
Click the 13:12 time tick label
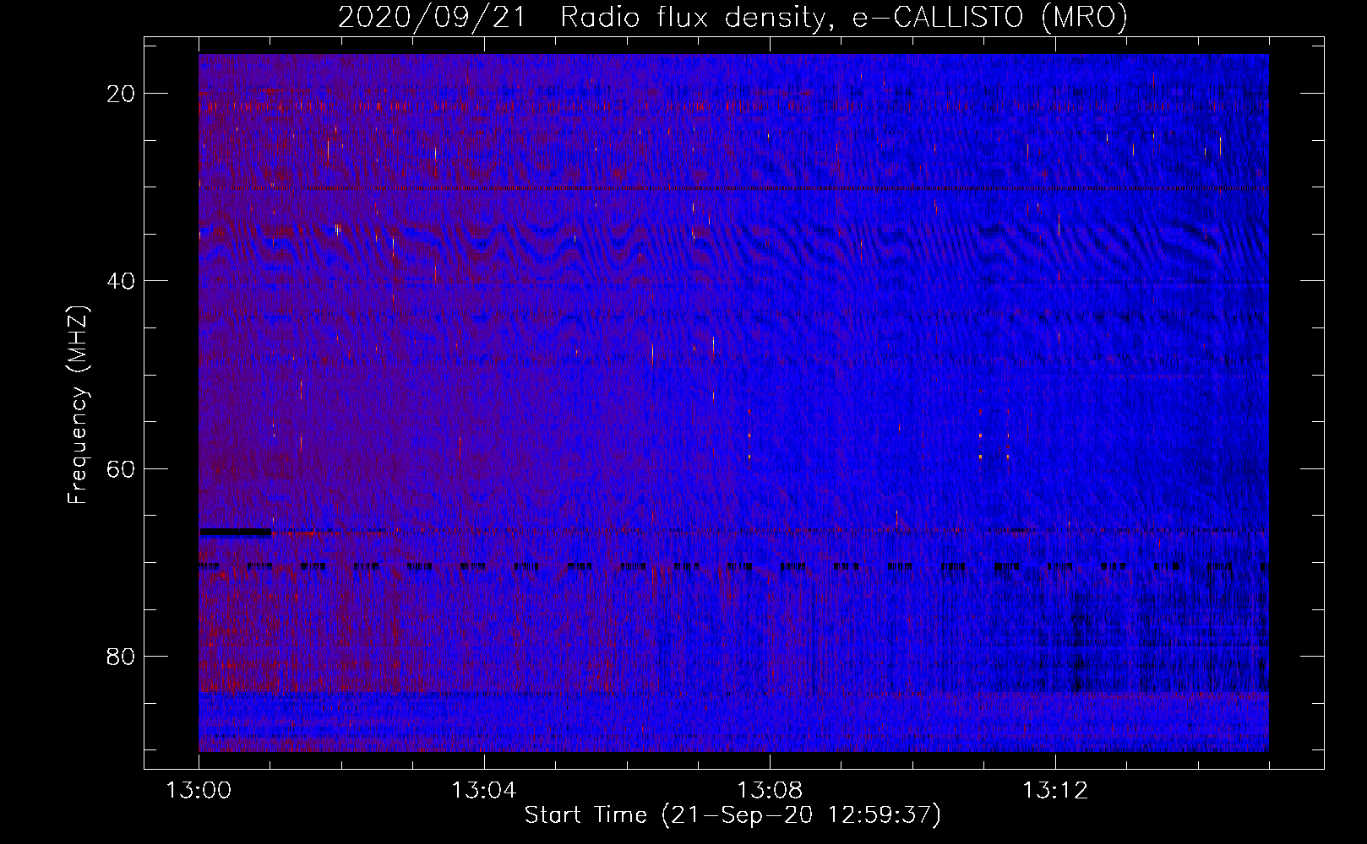pos(1055,791)
